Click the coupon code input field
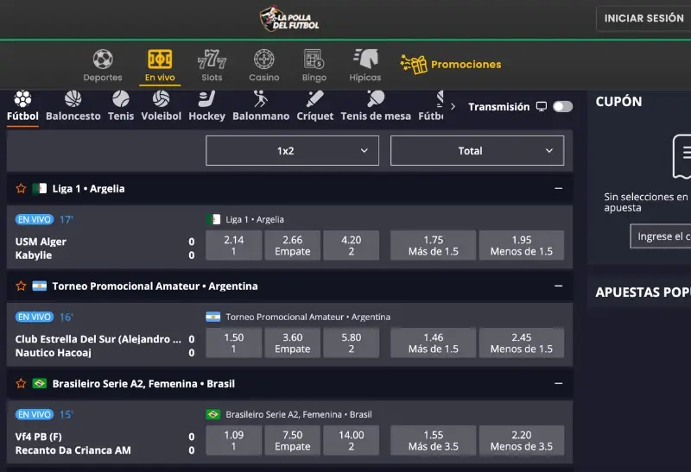Viewport: 691px width, 472px height. (x=661, y=236)
